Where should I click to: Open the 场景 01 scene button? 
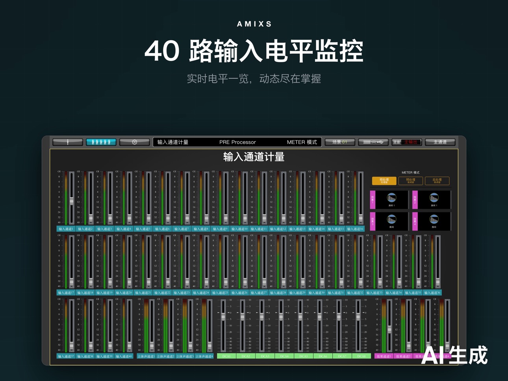(x=340, y=142)
